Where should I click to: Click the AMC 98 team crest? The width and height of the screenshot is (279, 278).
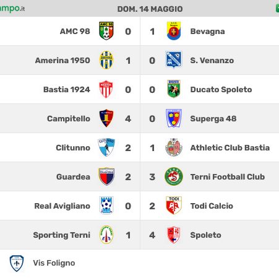106,31
